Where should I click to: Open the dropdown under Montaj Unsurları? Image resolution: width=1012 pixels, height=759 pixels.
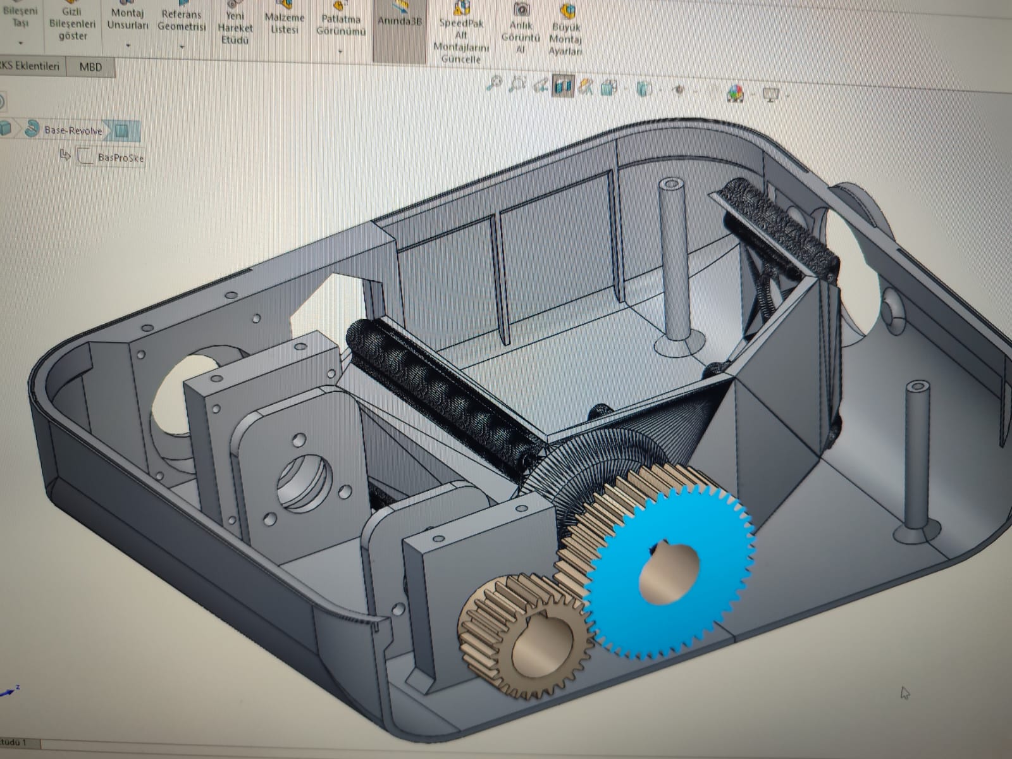[x=128, y=46]
